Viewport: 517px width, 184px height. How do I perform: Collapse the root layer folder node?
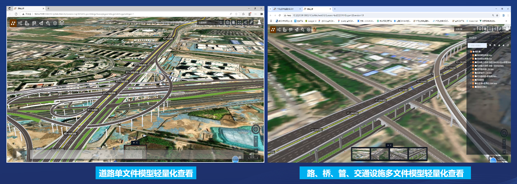(469, 51)
